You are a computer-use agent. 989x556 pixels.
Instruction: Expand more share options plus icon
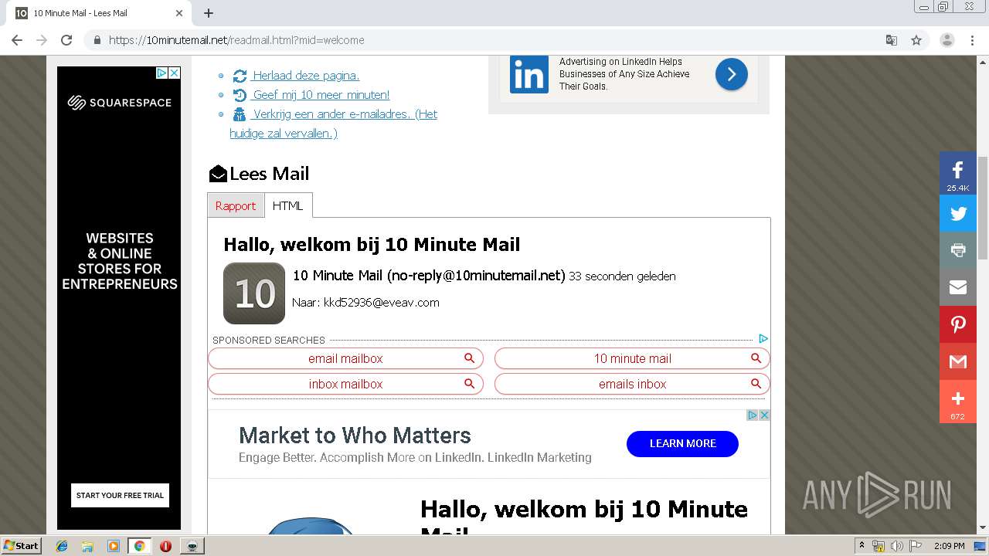[958, 402]
